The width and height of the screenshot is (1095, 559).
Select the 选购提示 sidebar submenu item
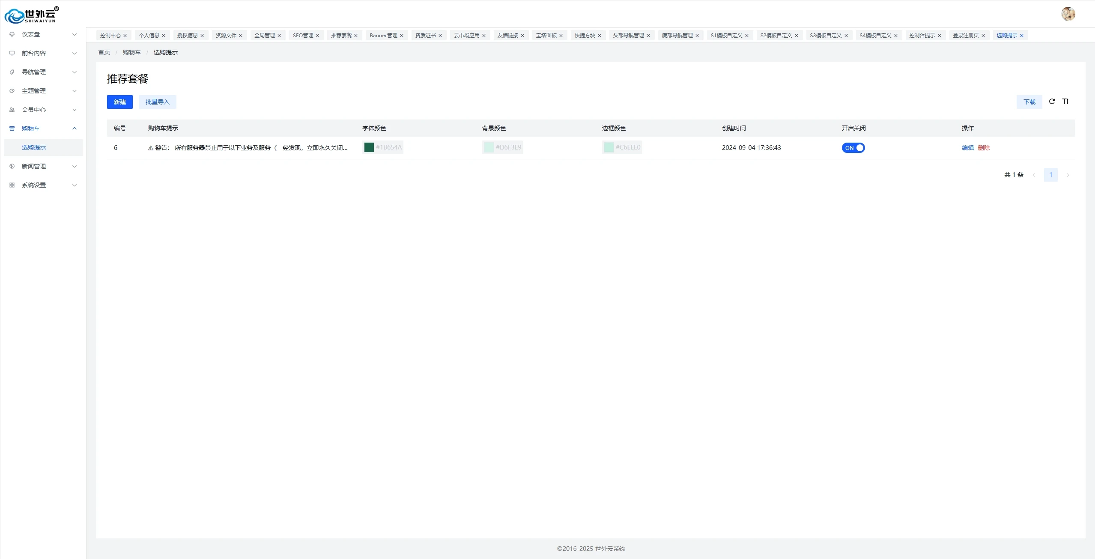[x=34, y=147]
